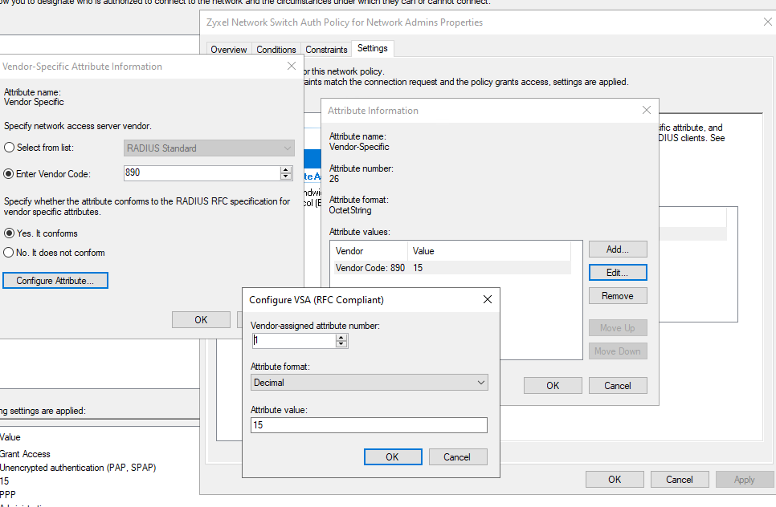Viewport: 776px width, 507px height.
Task: Close the Zyxel policy Properties window
Action: tap(768, 22)
